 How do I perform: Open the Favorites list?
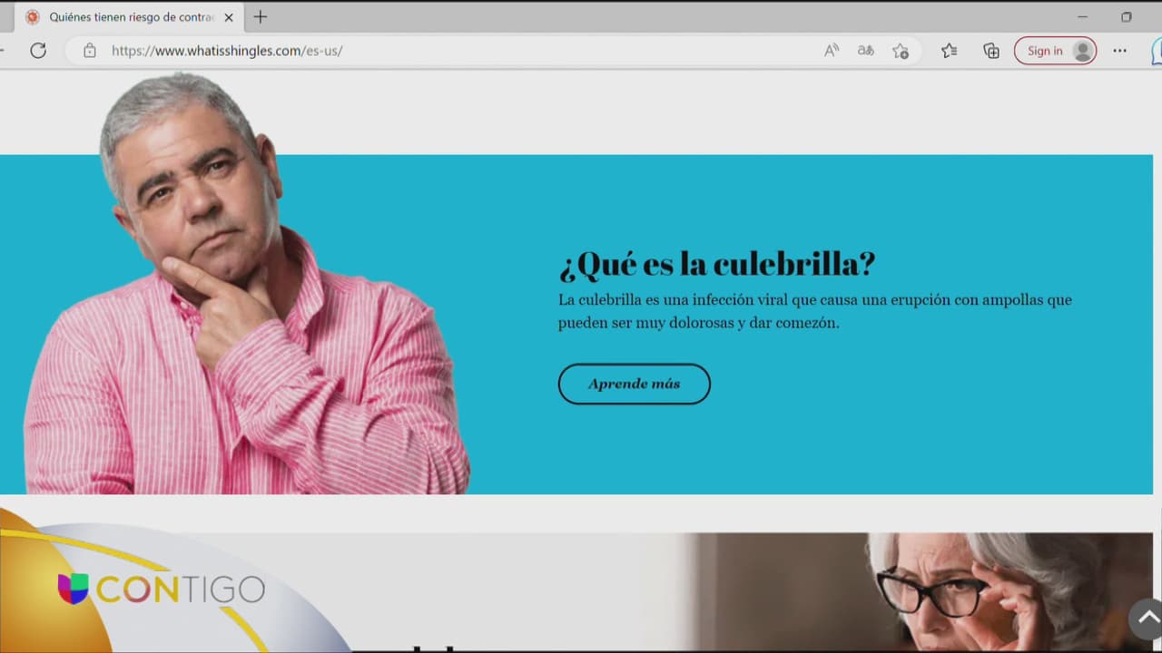coord(949,51)
